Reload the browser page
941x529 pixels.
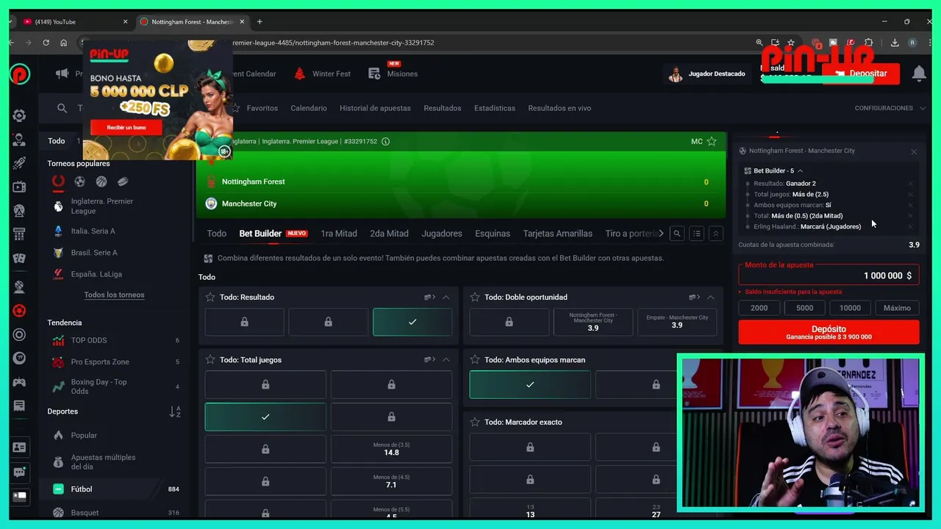point(46,43)
